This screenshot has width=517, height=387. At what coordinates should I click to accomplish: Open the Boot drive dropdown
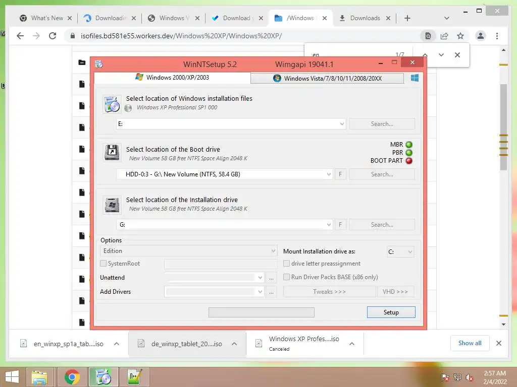point(329,174)
